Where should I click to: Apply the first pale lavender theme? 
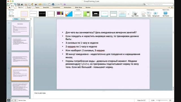(24, 14)
